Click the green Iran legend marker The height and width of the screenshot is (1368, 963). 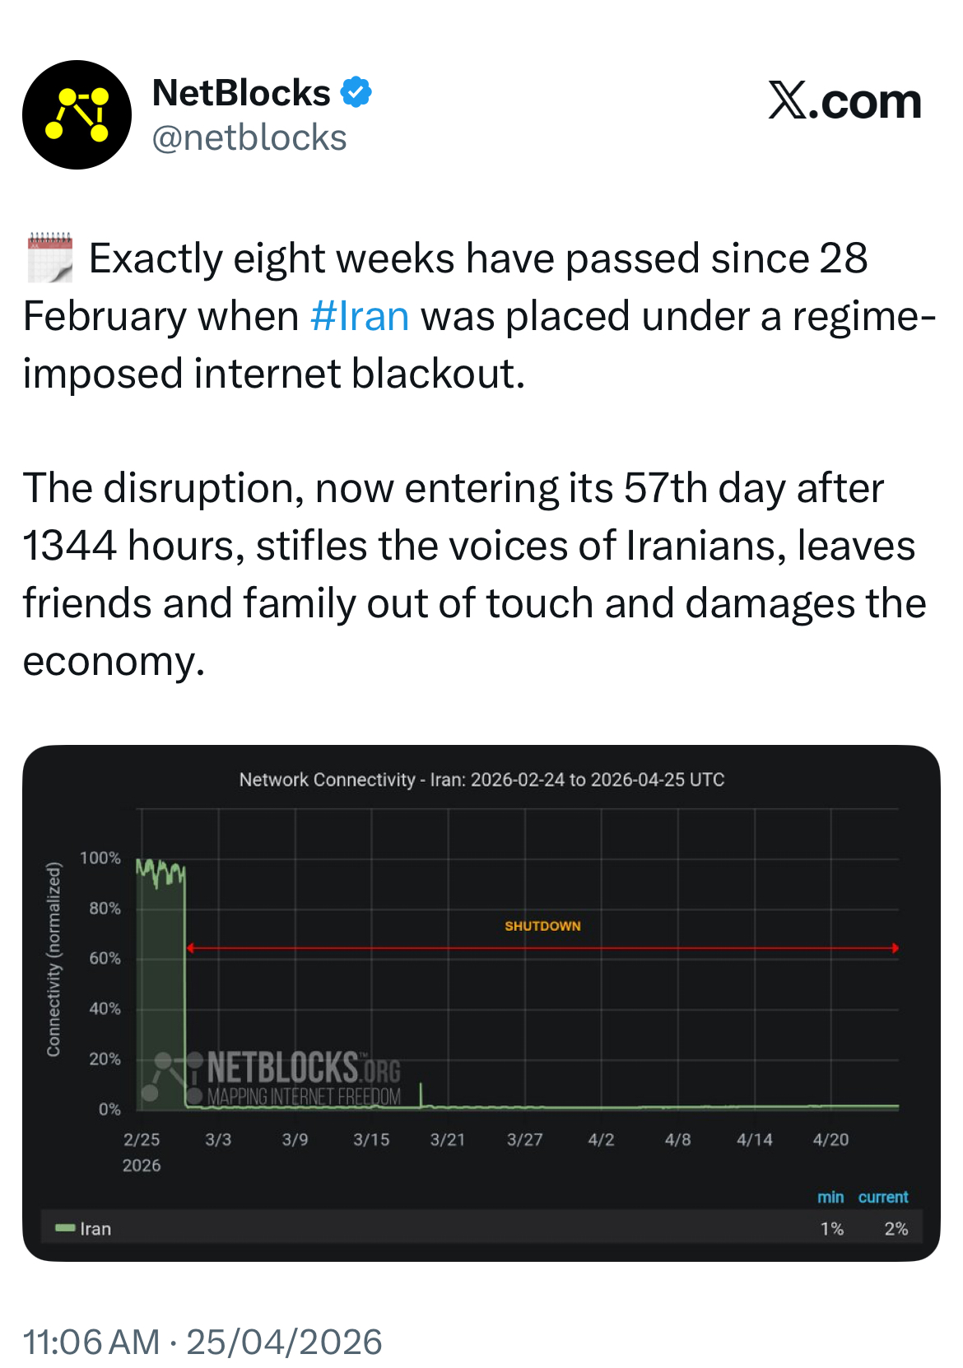(x=65, y=1228)
